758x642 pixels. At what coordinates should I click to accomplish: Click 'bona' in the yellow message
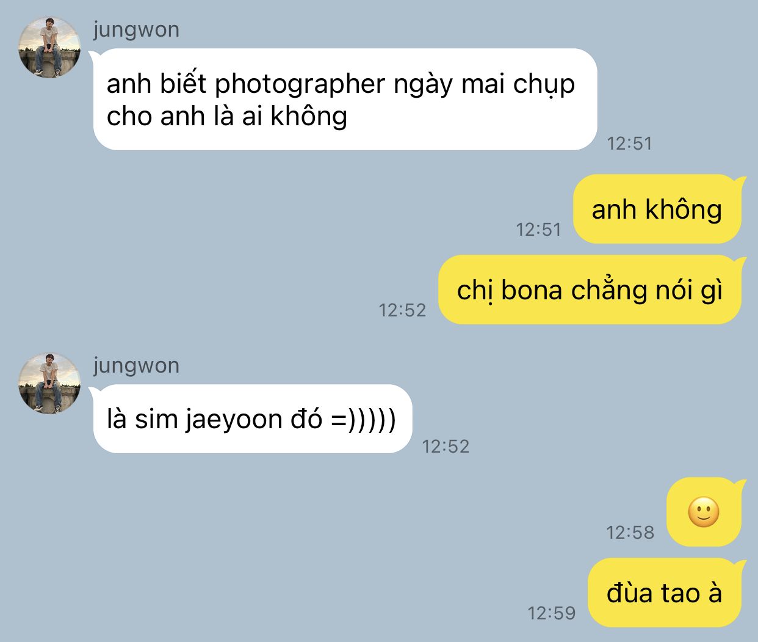coord(532,290)
